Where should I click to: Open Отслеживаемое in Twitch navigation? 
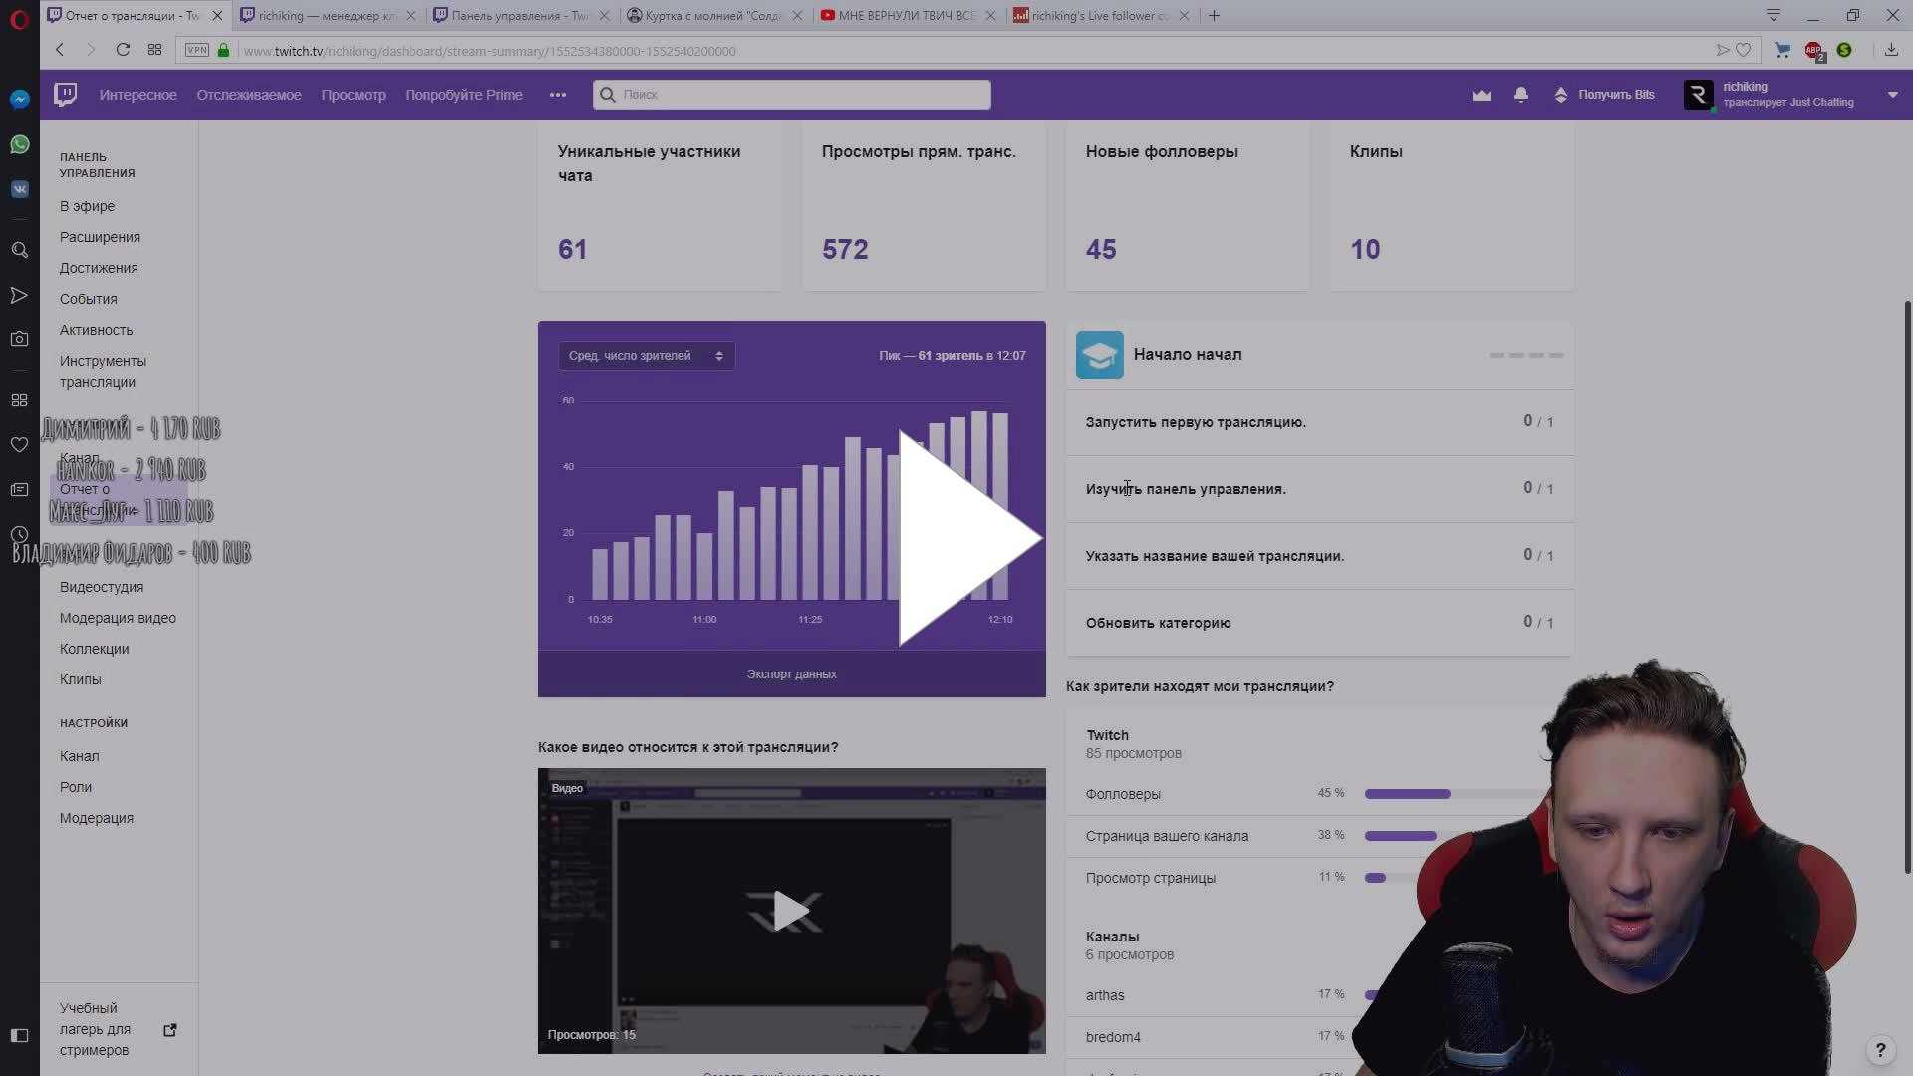pyautogui.click(x=249, y=95)
